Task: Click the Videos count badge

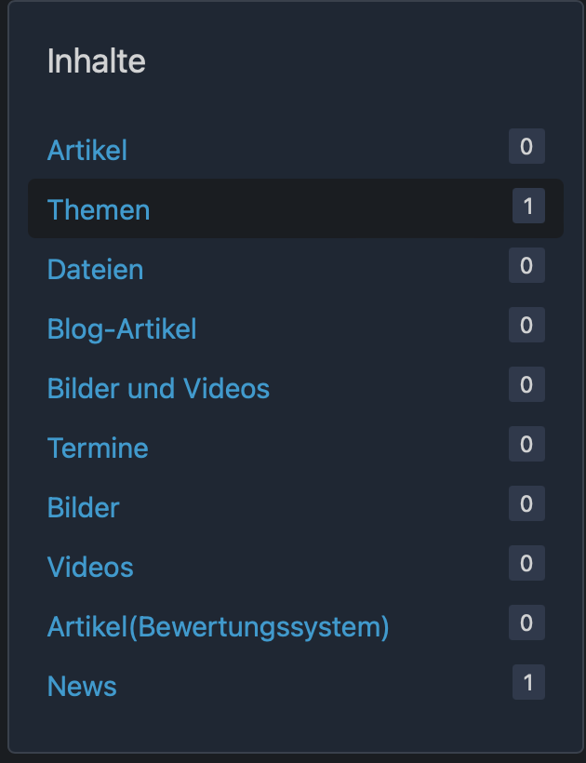Action: (x=526, y=564)
